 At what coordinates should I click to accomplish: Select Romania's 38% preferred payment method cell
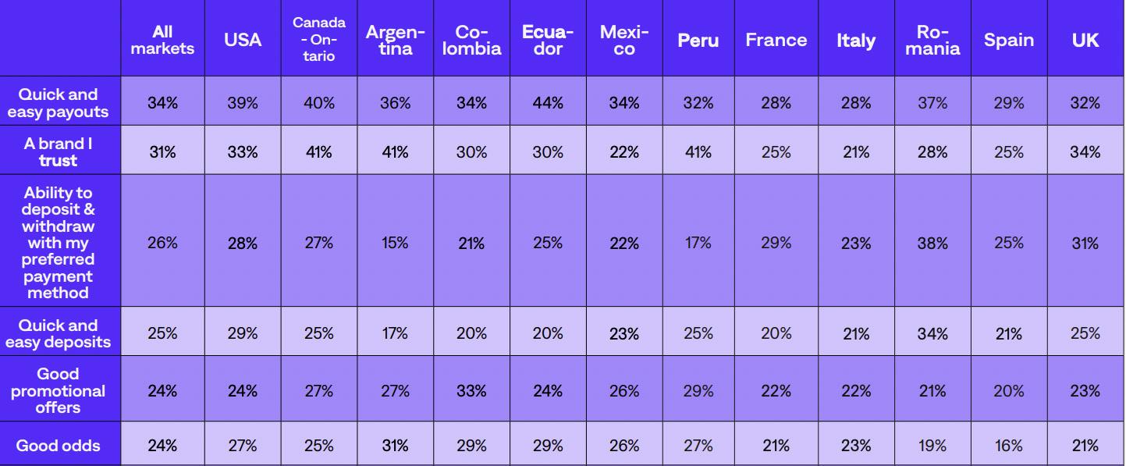932,242
